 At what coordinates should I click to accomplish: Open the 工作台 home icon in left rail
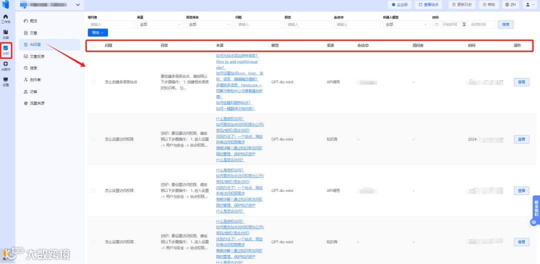[6, 18]
